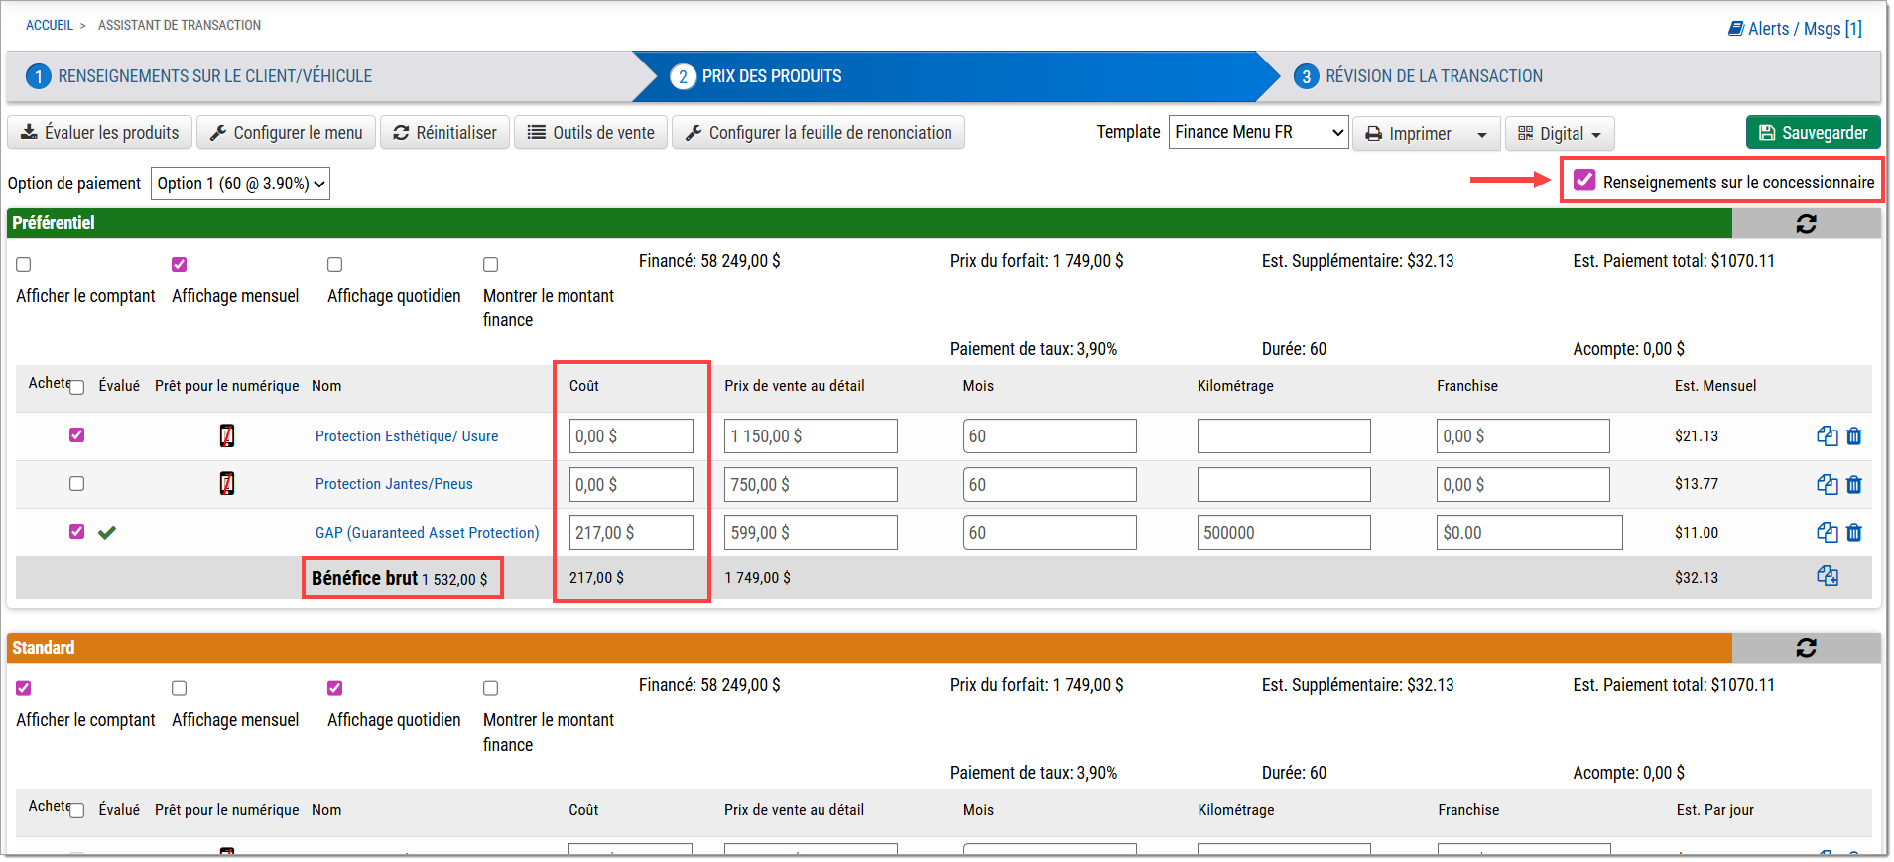Click the GAP Kilométrage input field
The image size is (1894, 862).
click(x=1283, y=533)
